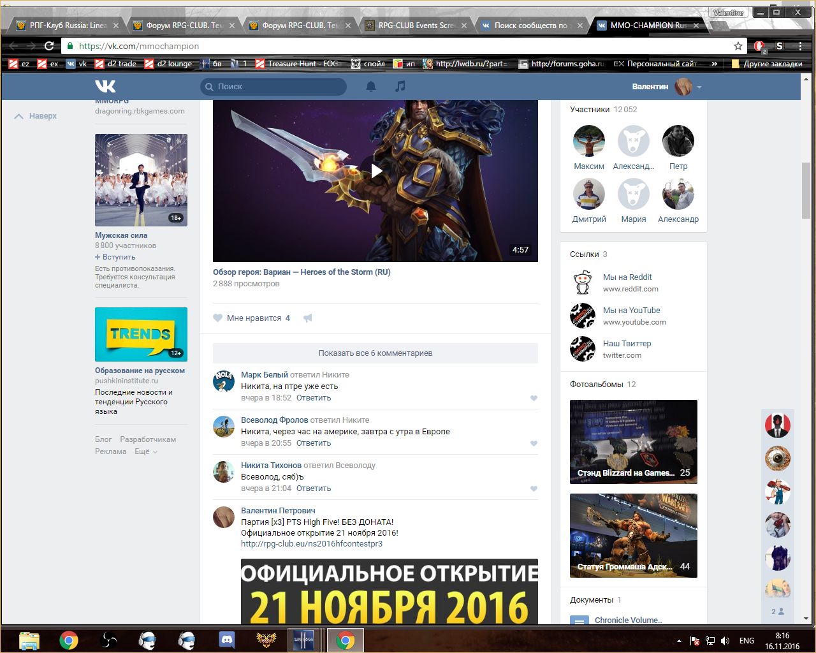
Task: Select the 'MMO-CHAMPION' browser tab
Action: 648,26
